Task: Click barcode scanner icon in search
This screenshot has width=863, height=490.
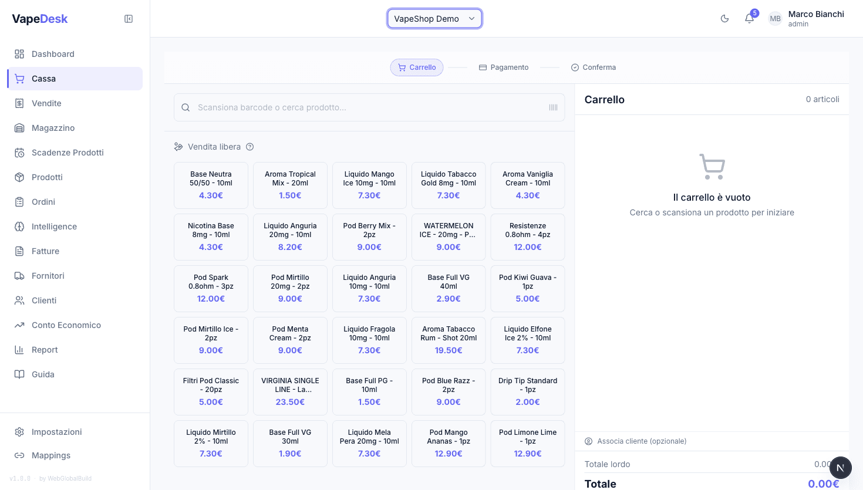Action: point(553,107)
